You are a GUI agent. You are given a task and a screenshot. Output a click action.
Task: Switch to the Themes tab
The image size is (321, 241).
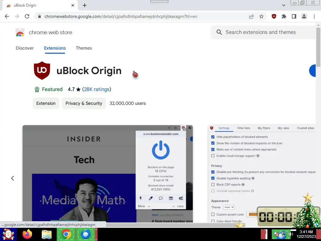pyautogui.click(x=84, y=48)
